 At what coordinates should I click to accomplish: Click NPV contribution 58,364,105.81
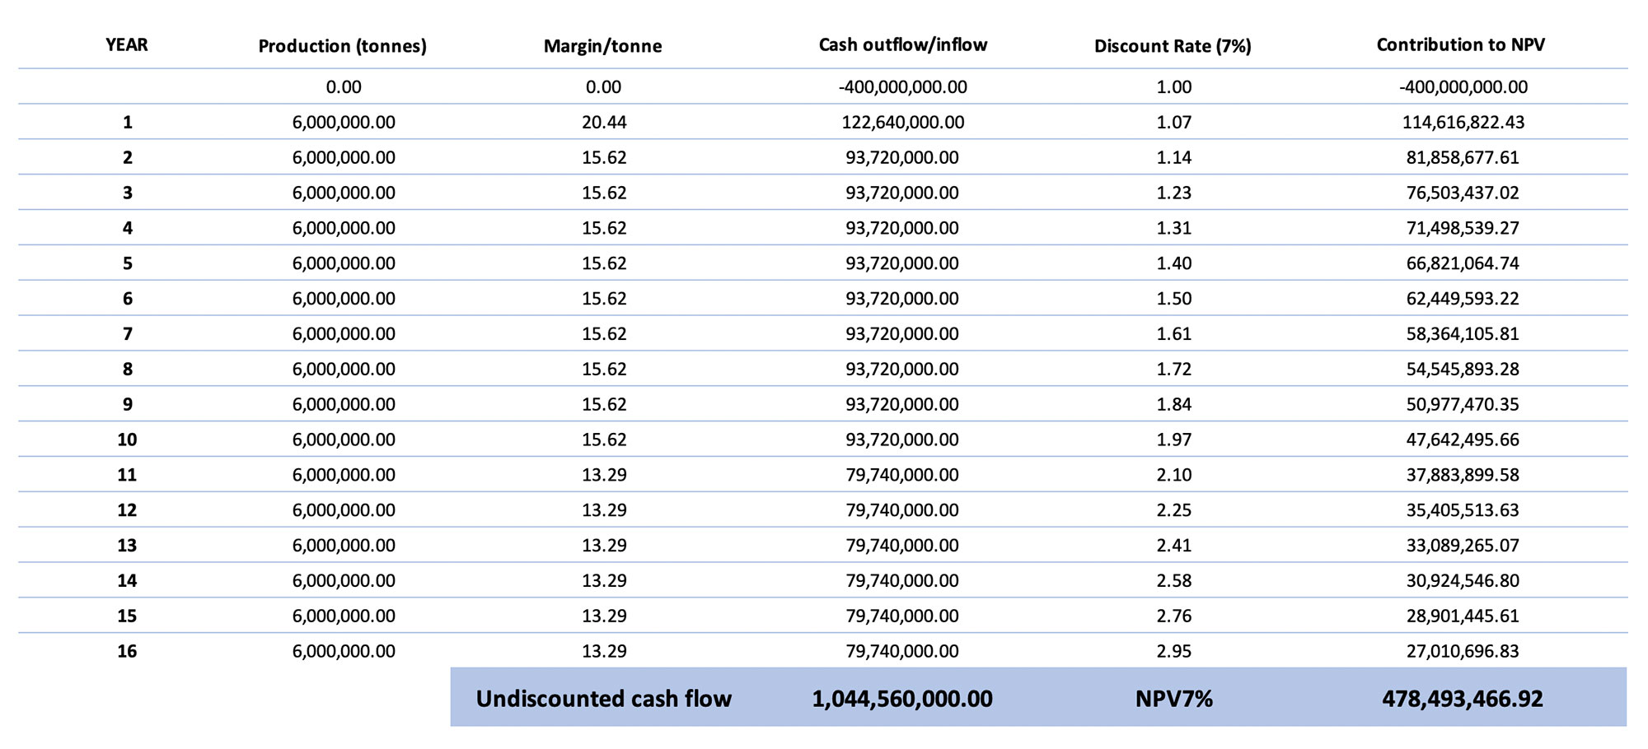tap(1463, 333)
